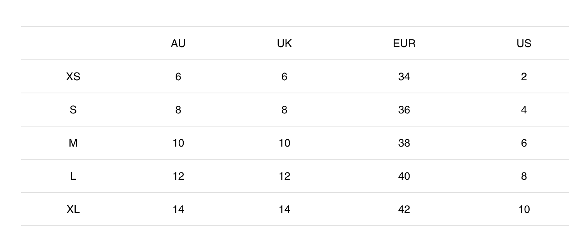
Task: Click the EUR column header
Action: click(x=404, y=44)
